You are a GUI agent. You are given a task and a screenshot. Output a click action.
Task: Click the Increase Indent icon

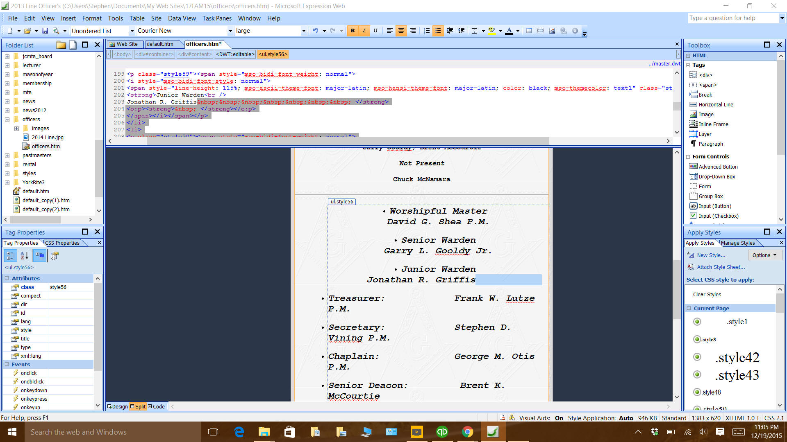(x=461, y=31)
